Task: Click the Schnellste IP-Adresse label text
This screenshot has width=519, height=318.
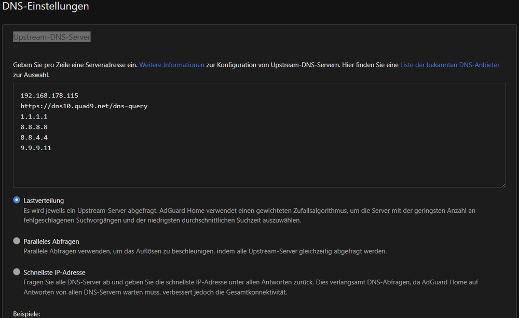Action: point(54,272)
